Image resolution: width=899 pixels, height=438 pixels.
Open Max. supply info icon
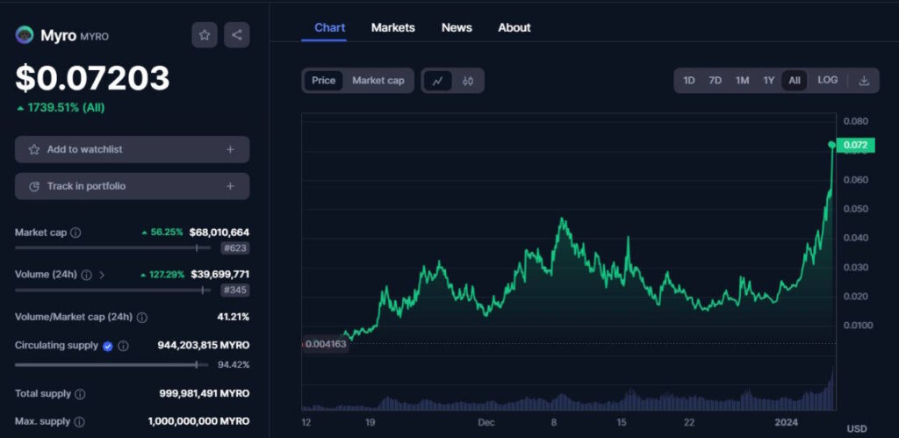click(80, 421)
